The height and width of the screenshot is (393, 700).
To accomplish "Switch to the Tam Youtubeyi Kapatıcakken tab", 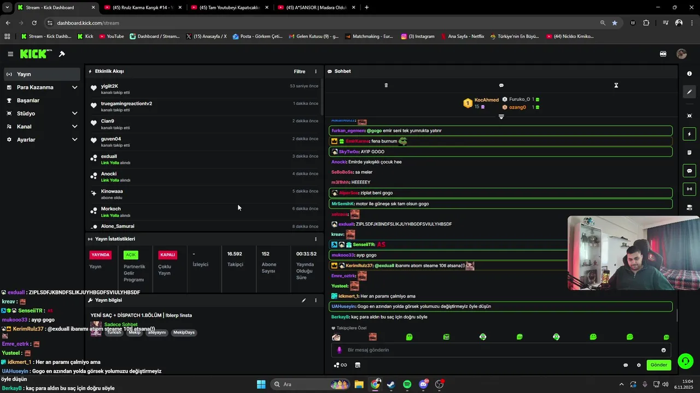I will (x=229, y=8).
